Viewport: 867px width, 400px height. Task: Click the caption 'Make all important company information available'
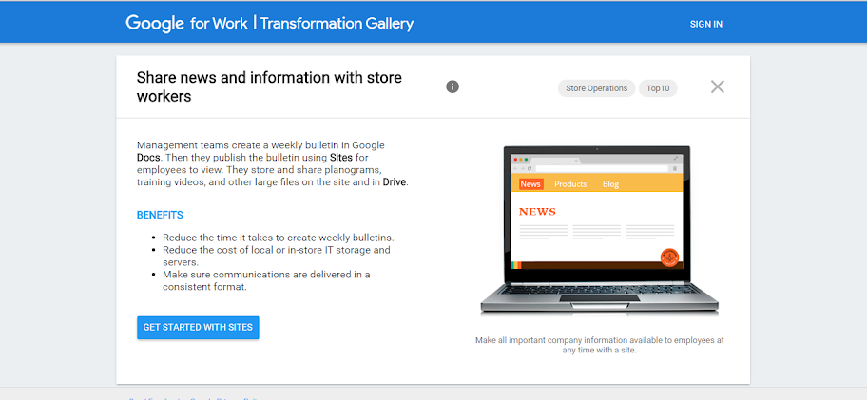point(599,345)
